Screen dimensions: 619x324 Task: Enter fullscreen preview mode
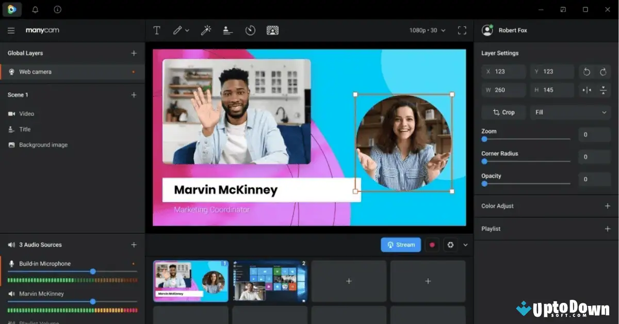pyautogui.click(x=462, y=30)
